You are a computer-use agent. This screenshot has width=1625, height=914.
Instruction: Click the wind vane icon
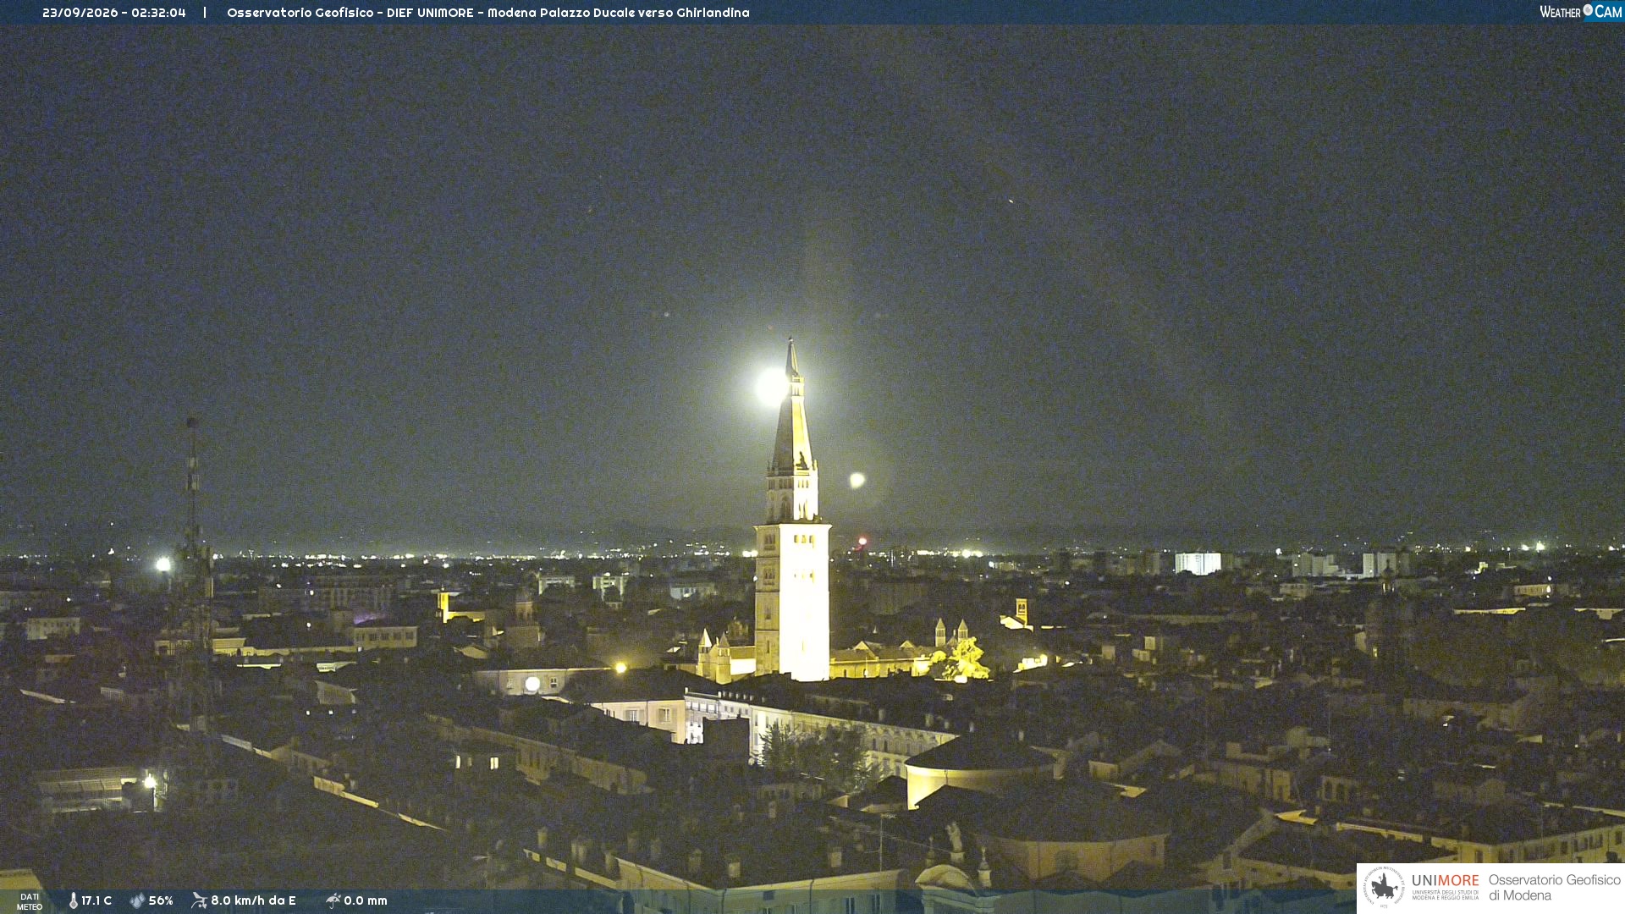[199, 900]
